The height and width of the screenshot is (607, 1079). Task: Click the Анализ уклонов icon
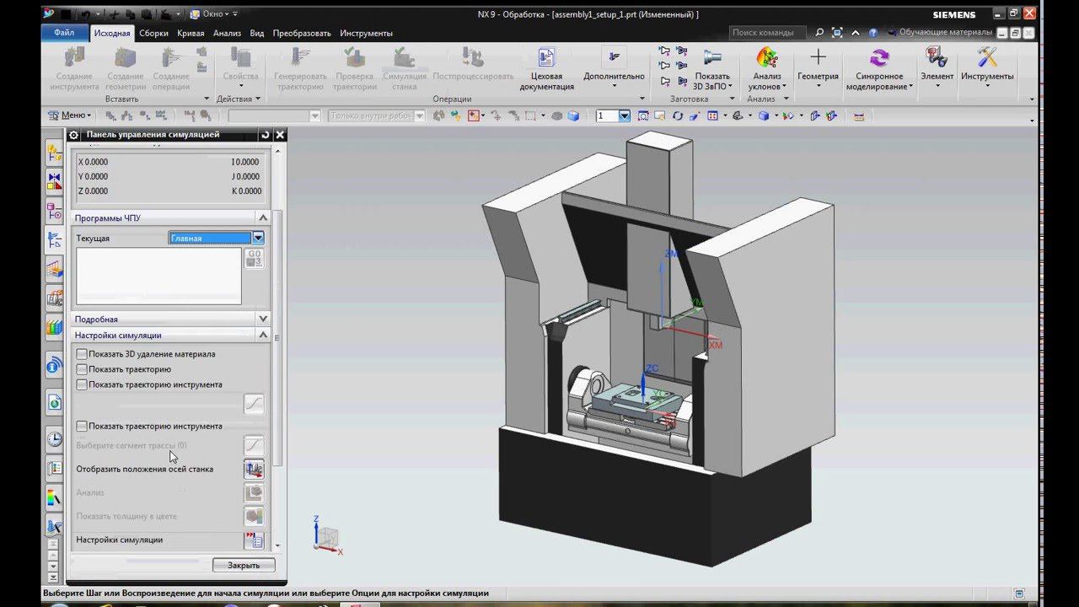pos(767,58)
